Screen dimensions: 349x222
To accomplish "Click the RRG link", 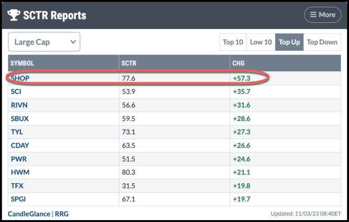I will coord(61,213).
